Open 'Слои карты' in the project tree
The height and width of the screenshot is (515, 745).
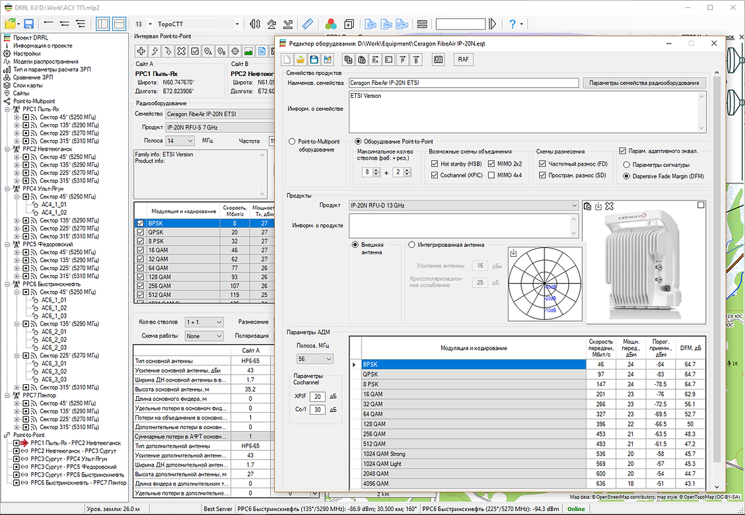(x=28, y=85)
